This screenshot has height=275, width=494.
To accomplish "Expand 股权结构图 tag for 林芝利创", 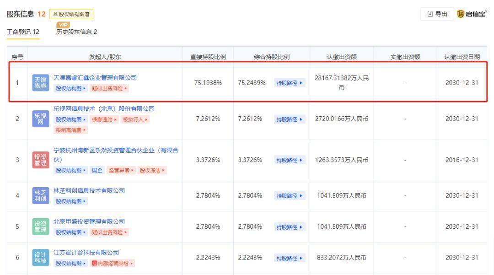I will tap(70, 201).
